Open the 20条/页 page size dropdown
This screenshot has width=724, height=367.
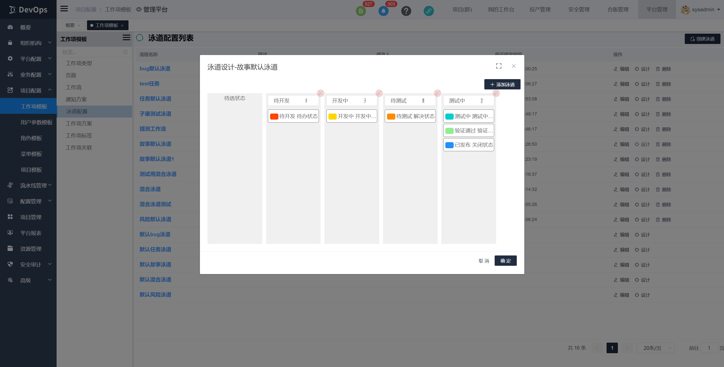[655, 348]
